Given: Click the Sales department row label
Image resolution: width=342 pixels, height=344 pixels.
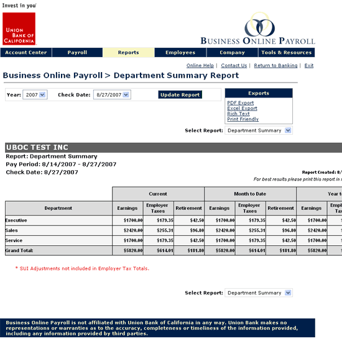Looking at the screenshot, I should coord(11,230).
